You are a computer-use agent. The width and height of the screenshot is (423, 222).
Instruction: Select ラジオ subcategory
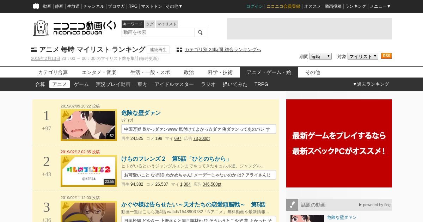208,84
